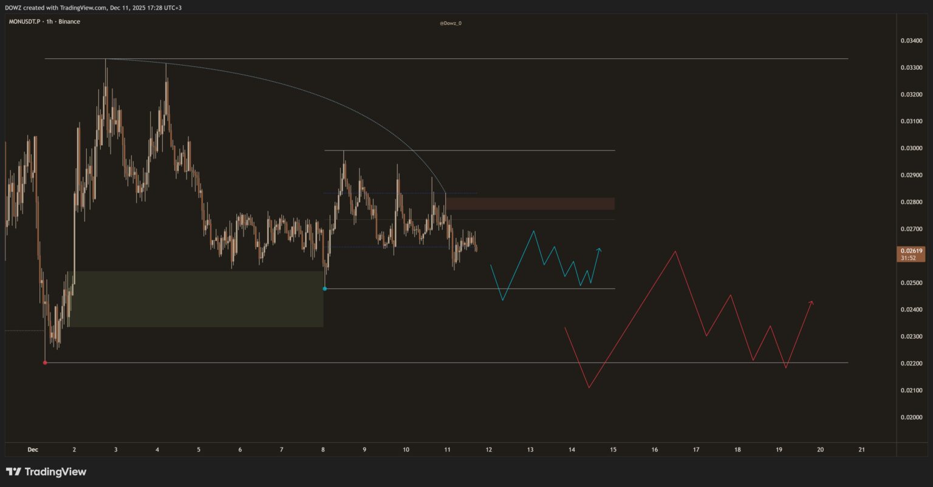Click the Dec label on the time axis
Screen dimensions: 933x487
click(33, 450)
